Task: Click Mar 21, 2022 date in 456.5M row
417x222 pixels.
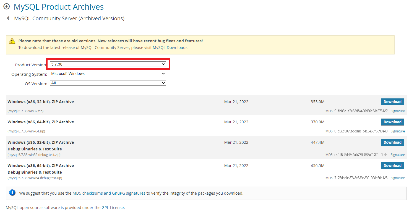Action: click(x=236, y=166)
